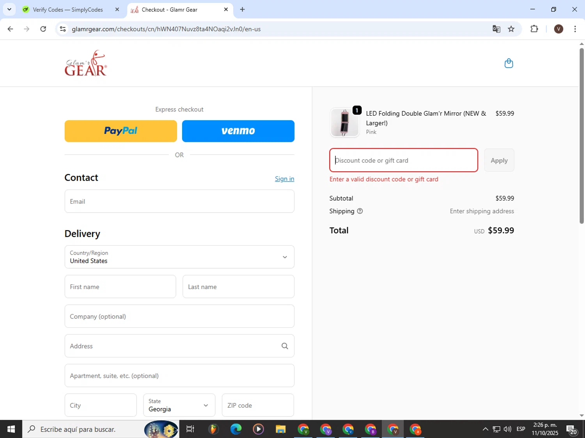Click the Company (optional) field

(x=179, y=316)
